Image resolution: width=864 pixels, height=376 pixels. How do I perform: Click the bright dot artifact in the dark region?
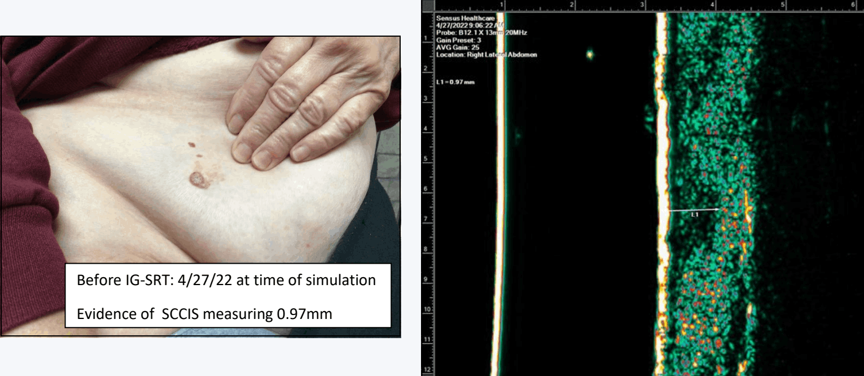click(590, 55)
